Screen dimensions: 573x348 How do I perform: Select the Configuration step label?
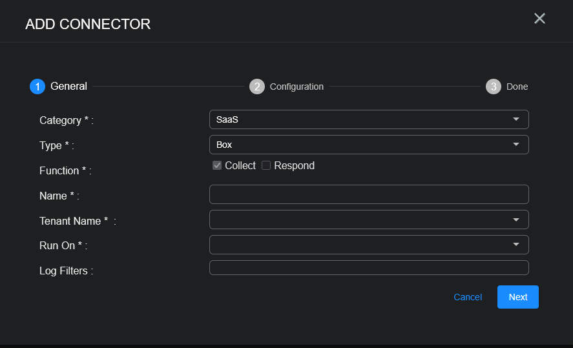(297, 87)
